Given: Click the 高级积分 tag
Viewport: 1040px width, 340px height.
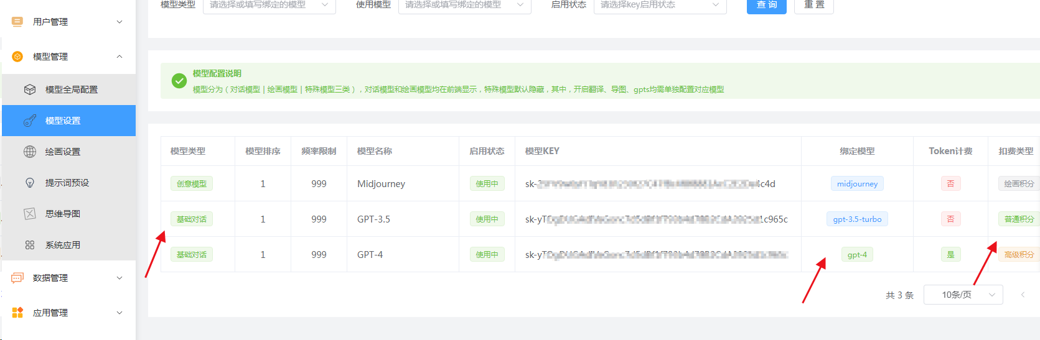Looking at the screenshot, I should [1019, 255].
